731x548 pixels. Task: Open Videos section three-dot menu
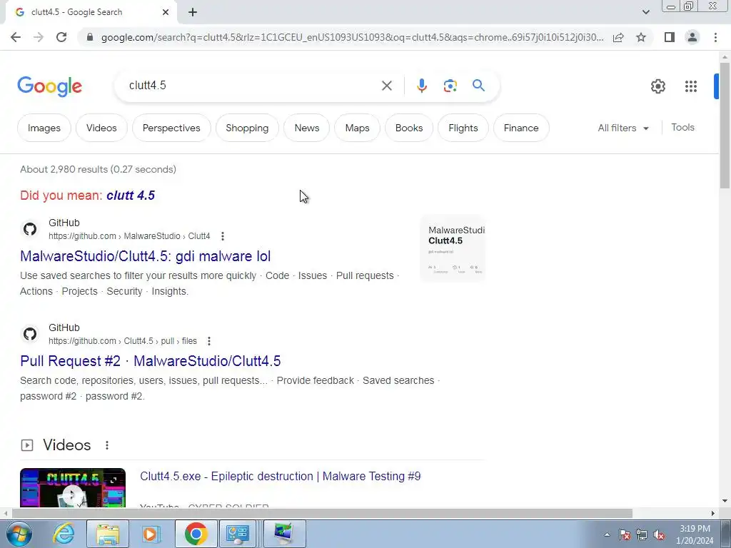click(x=107, y=445)
